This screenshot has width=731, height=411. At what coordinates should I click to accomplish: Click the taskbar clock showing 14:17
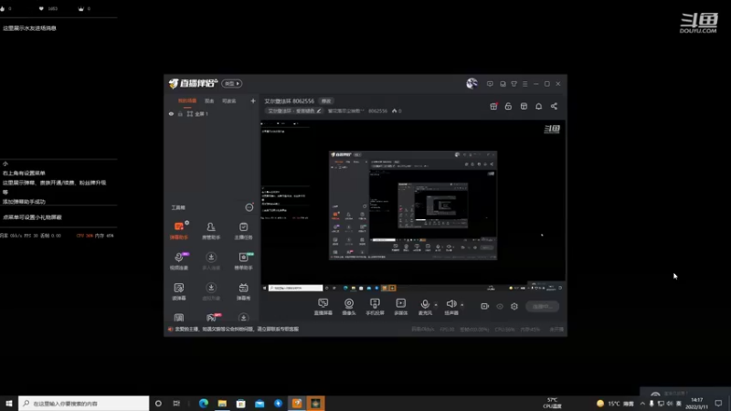coord(696,403)
